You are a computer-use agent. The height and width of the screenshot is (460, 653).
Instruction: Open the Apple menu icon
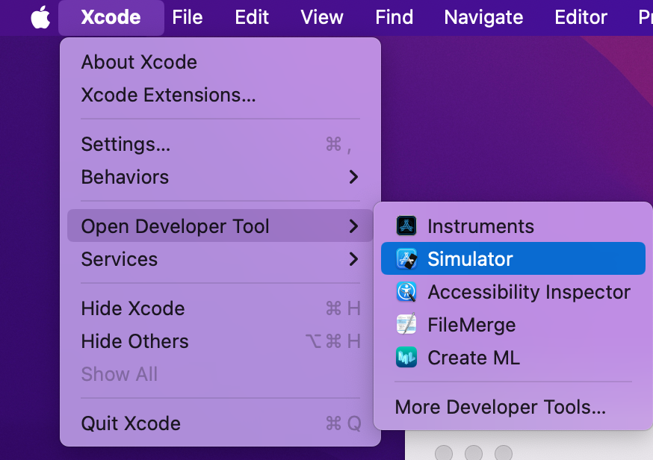tap(40, 17)
